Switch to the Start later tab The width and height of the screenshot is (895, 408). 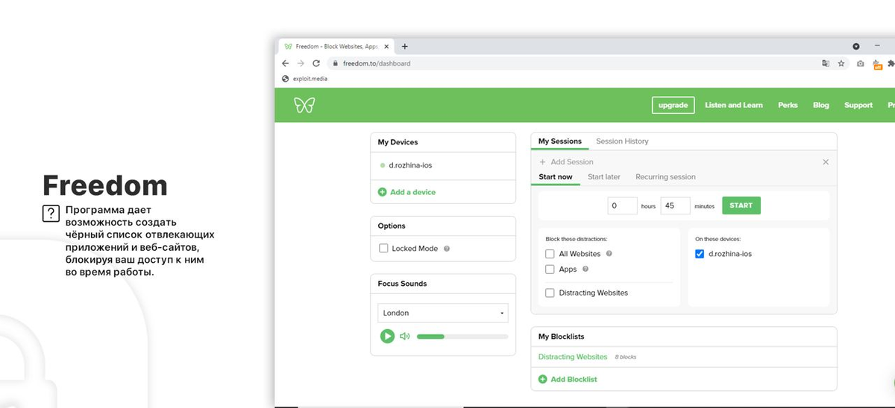point(604,177)
